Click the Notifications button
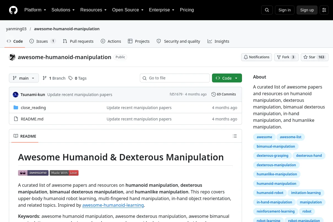The image size is (333, 222). [256, 57]
